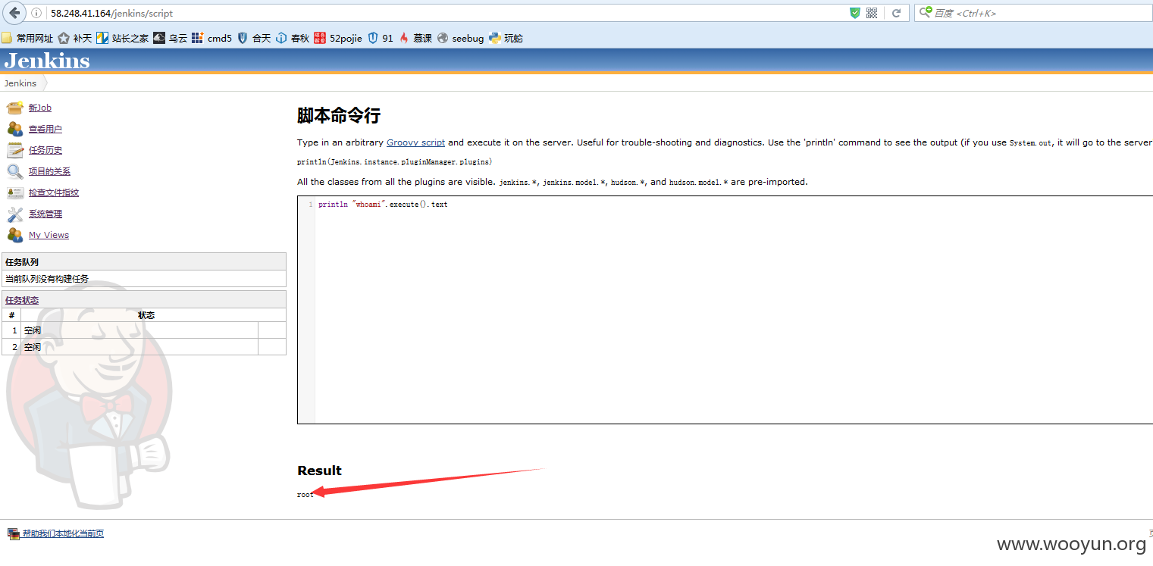Open the cmd5 bookmark
The width and height of the screenshot is (1153, 566).
click(211, 38)
